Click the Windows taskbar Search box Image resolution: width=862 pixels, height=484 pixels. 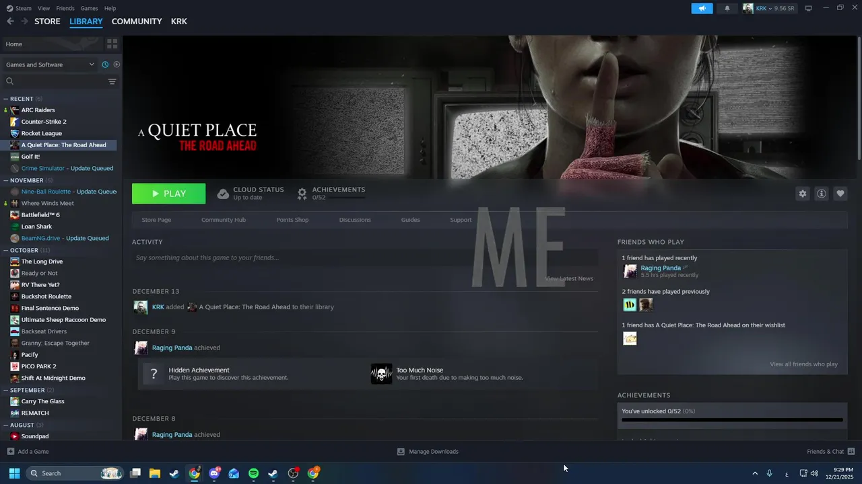pos(75,473)
